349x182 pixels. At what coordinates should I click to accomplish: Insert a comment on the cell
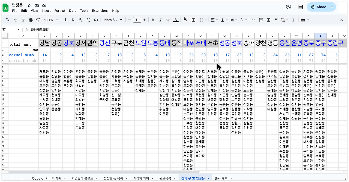(x=261, y=20)
